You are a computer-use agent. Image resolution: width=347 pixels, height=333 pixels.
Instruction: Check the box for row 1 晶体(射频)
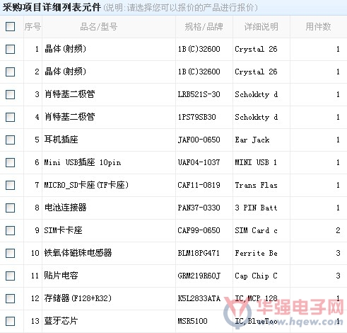point(10,49)
